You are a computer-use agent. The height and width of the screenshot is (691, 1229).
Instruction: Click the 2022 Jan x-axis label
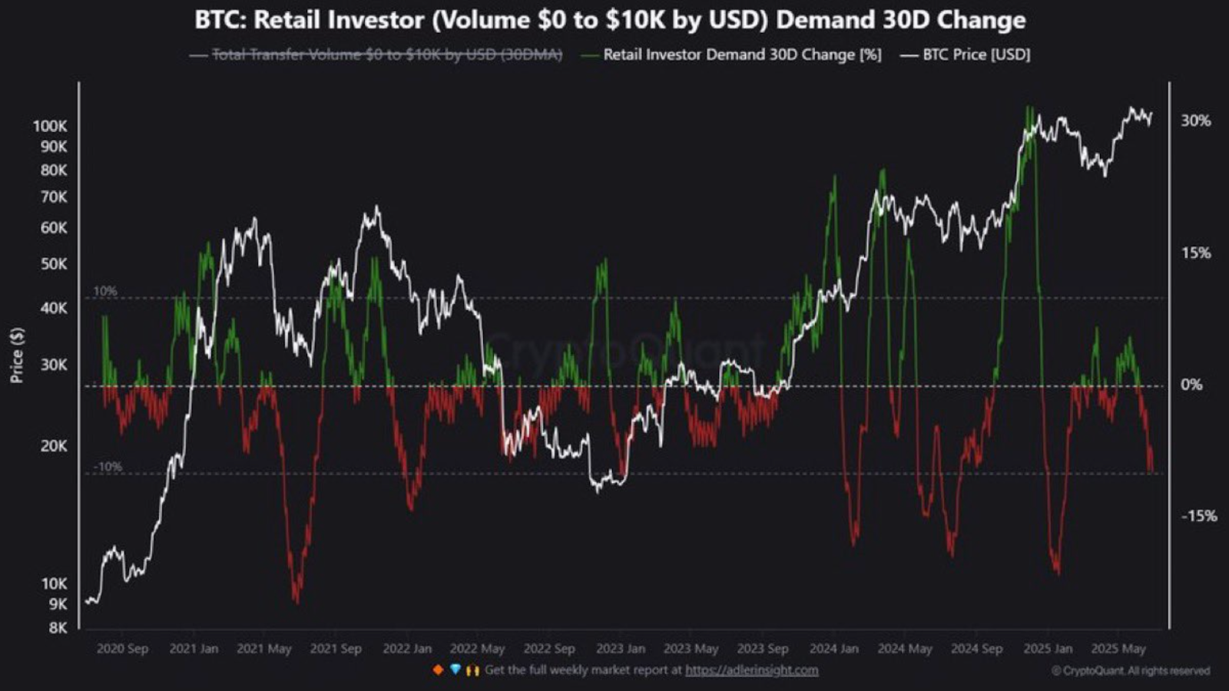pos(407,649)
